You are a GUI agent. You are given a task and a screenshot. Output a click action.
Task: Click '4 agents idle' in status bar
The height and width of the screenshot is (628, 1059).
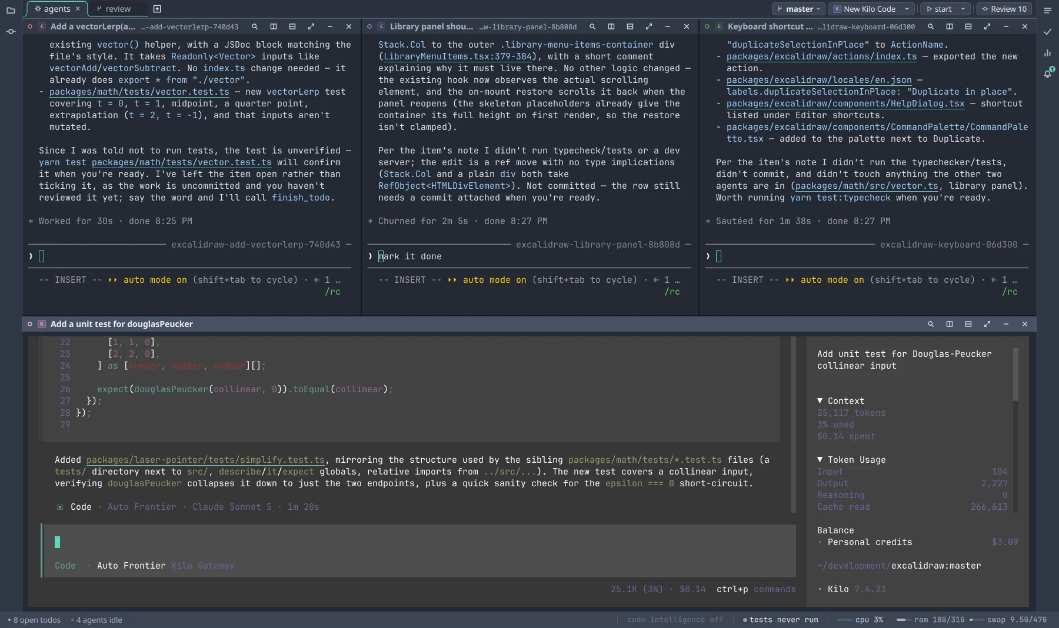click(96, 620)
